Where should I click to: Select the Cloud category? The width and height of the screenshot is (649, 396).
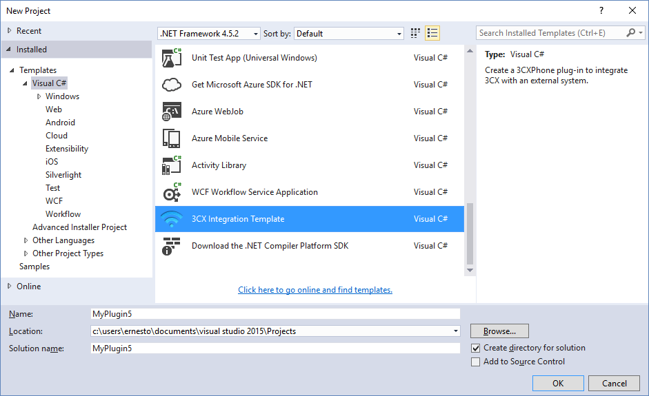57,136
